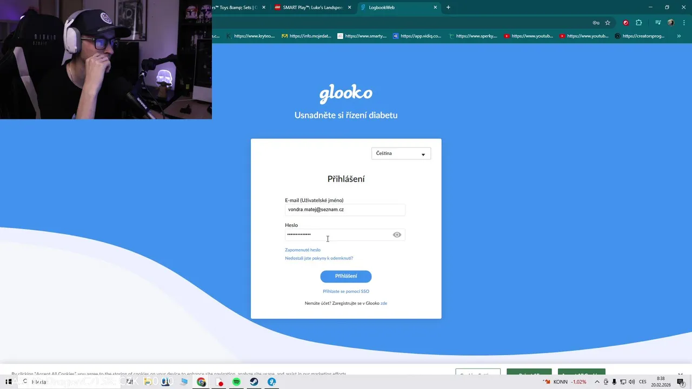692x389 pixels.
Task: Click the Heslo password field
Action: [x=345, y=234]
